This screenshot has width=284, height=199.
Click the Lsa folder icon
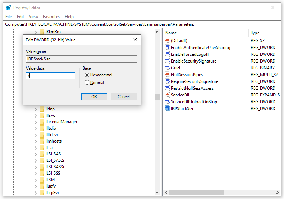pos(42,148)
